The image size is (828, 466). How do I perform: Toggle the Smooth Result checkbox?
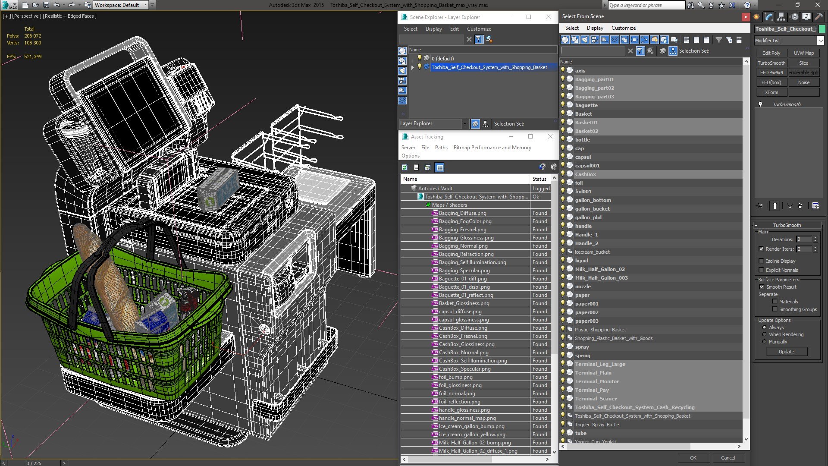coord(762,287)
